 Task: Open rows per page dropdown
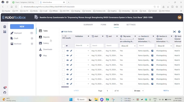click(x=139, y=91)
